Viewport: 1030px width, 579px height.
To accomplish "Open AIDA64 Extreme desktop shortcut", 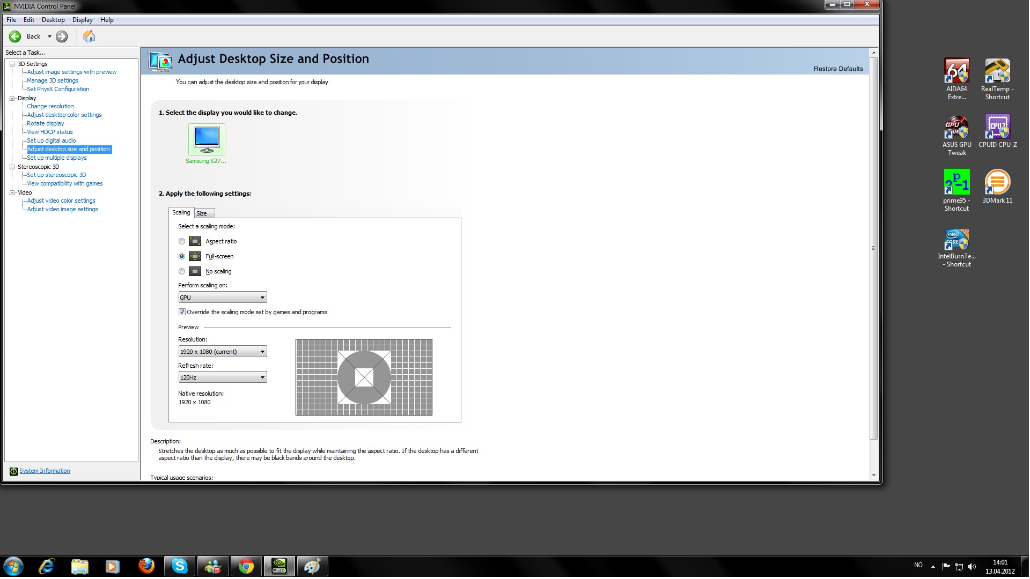I will click(957, 79).
